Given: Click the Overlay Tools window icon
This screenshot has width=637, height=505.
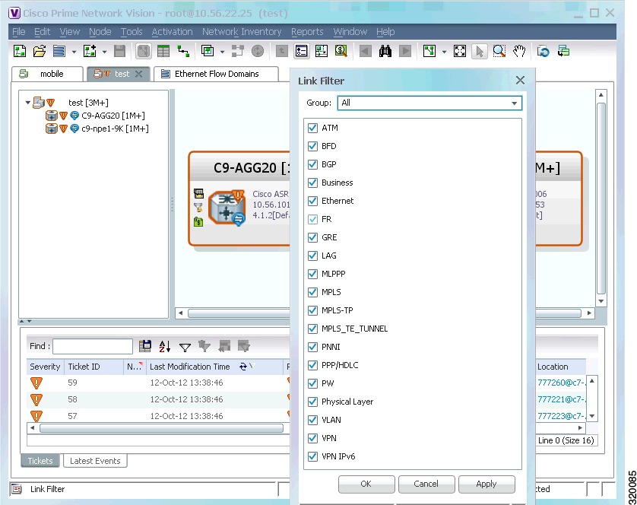Looking at the screenshot, I should pyautogui.click(x=208, y=51).
